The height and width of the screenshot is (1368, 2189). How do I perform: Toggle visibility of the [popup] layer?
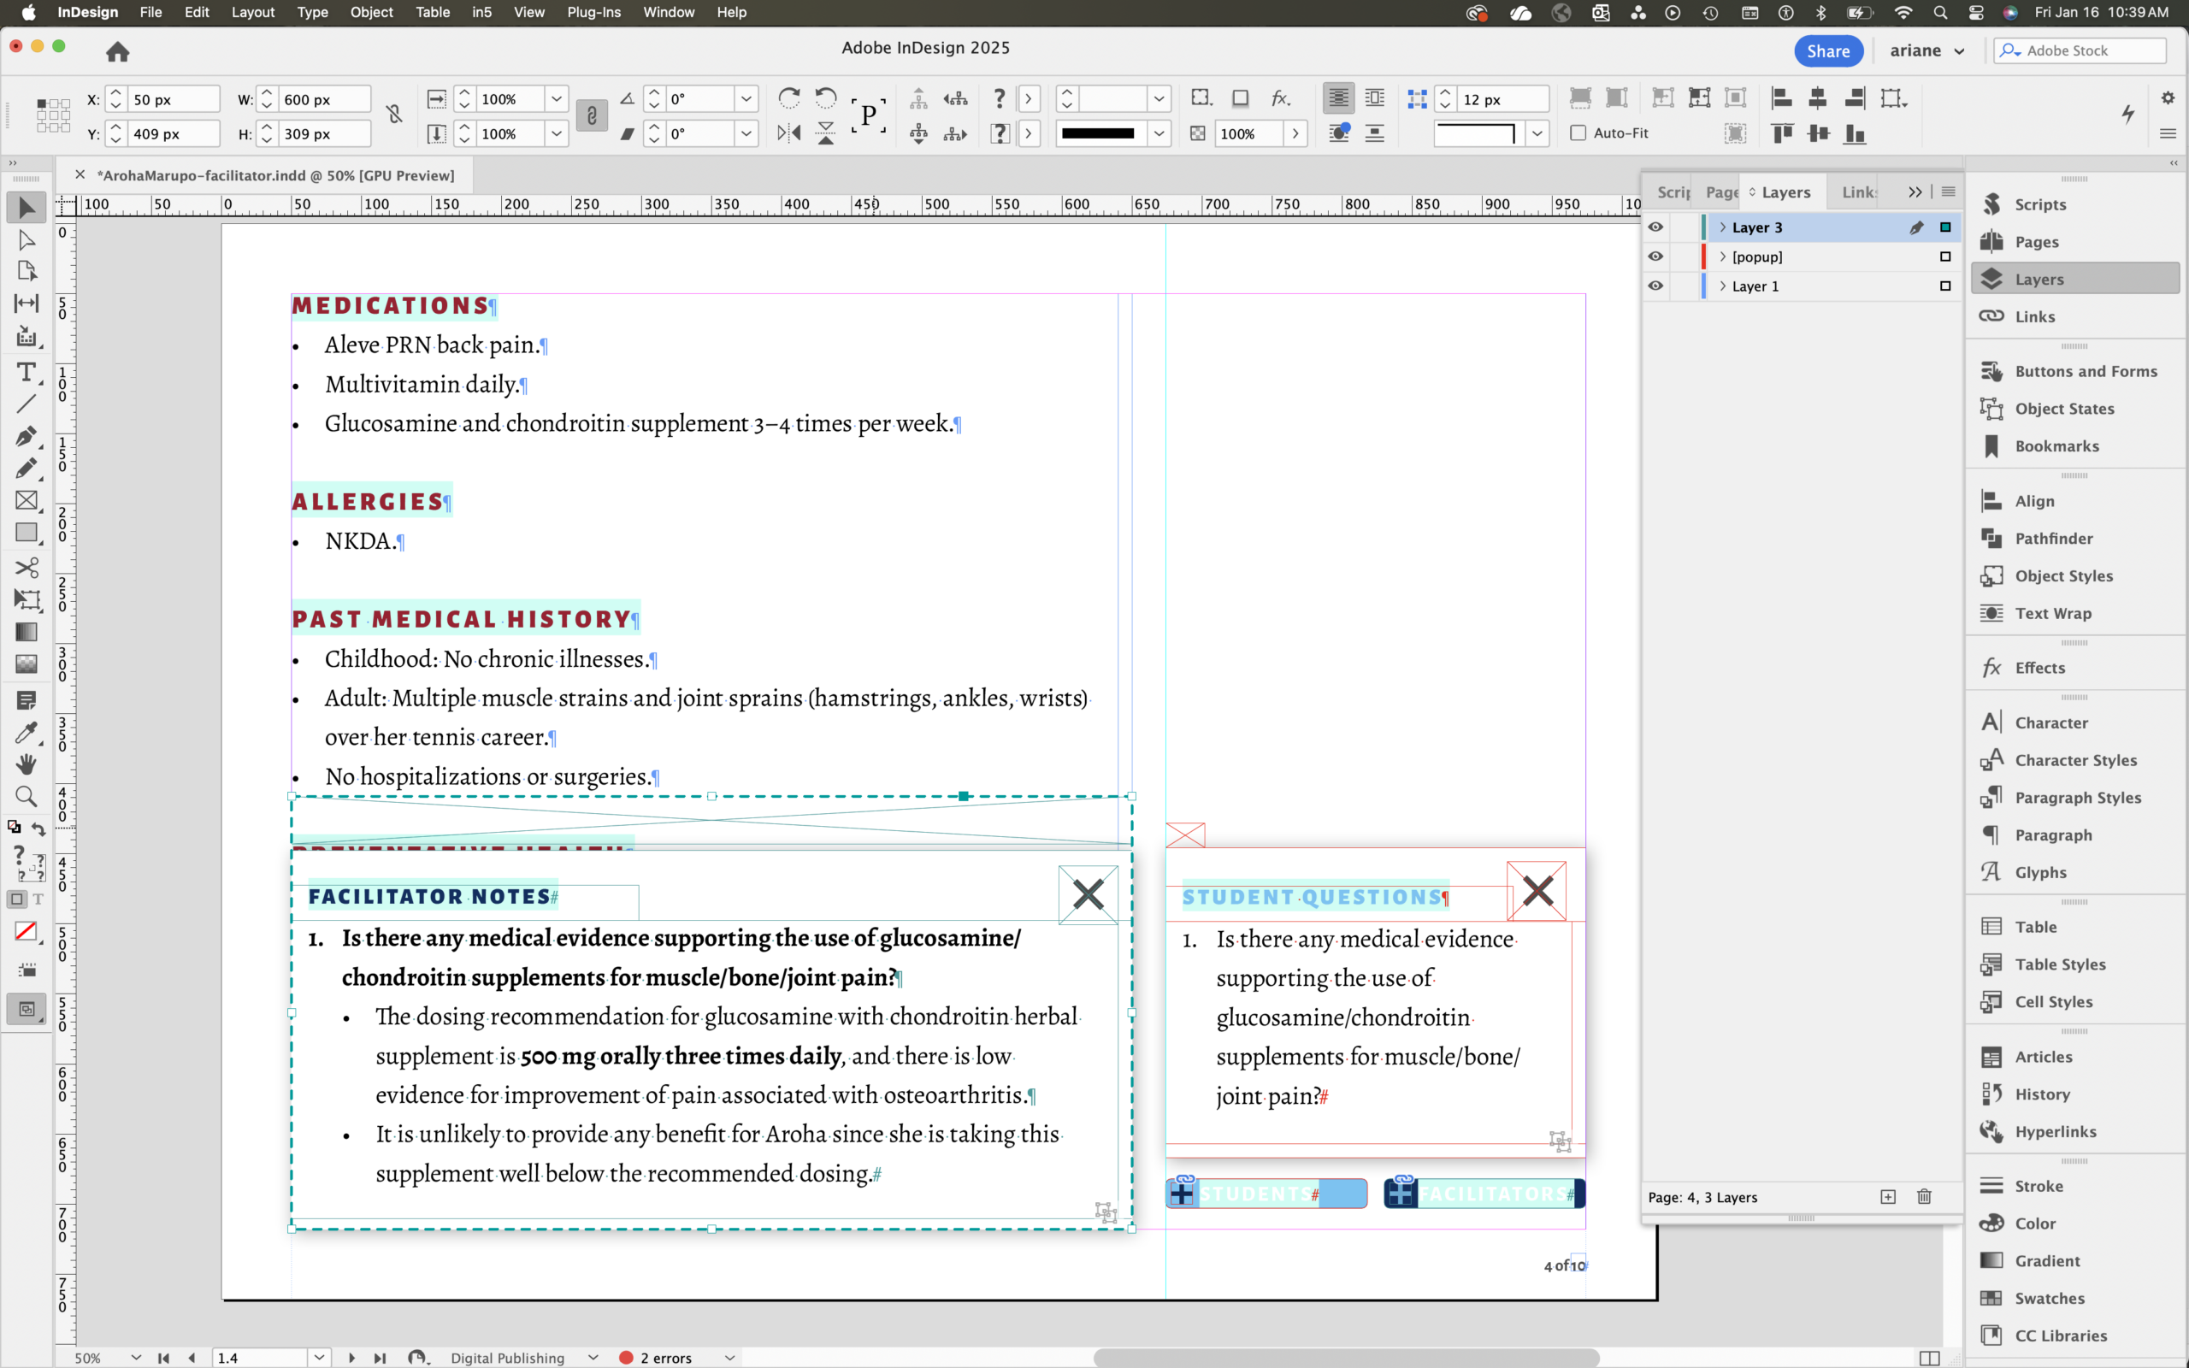click(1655, 257)
